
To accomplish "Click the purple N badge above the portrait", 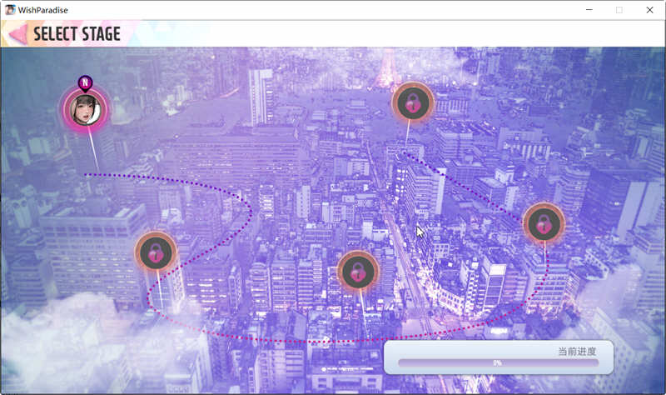I will tap(84, 82).
